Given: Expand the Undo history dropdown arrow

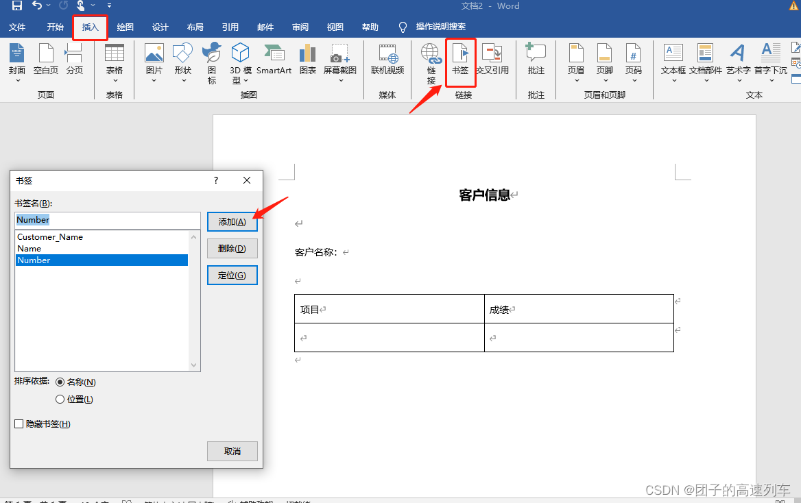Looking at the screenshot, I should point(49,5).
